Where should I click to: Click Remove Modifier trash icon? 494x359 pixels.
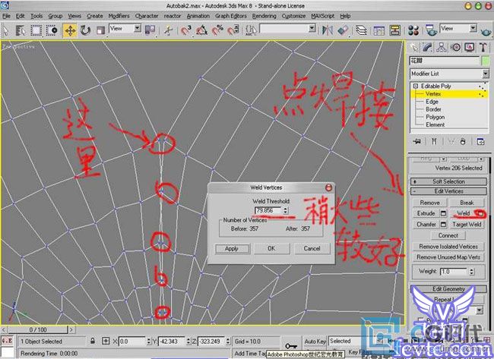pyautogui.click(x=463, y=142)
